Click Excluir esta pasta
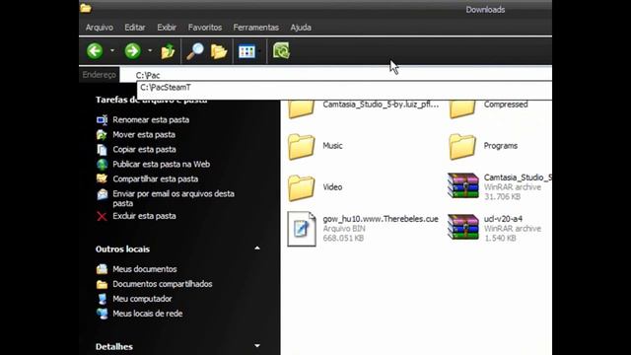Screen dimensions: 631x355 click(144, 216)
